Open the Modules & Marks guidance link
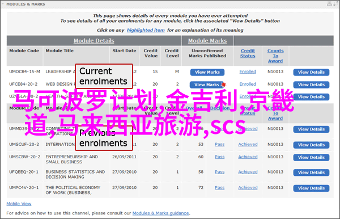The width and height of the screenshot is (340, 219). pyautogui.click(x=161, y=213)
